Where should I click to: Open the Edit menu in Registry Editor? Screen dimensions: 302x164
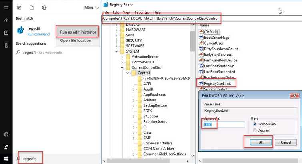[116, 12]
